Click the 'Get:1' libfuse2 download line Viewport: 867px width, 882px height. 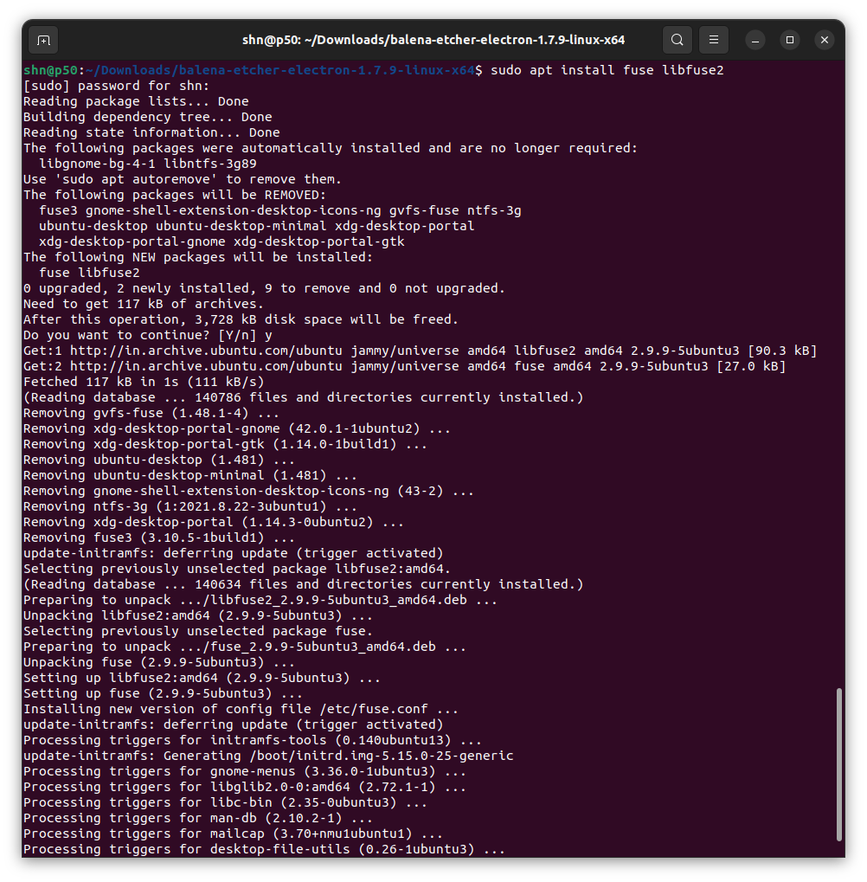click(x=420, y=351)
